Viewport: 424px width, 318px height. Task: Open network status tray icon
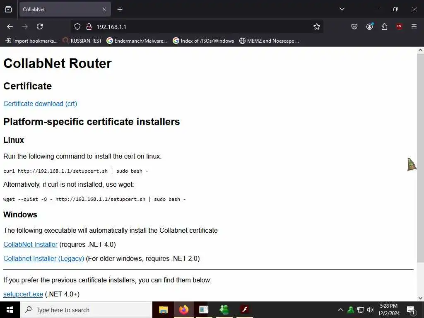pyautogui.click(x=361, y=310)
